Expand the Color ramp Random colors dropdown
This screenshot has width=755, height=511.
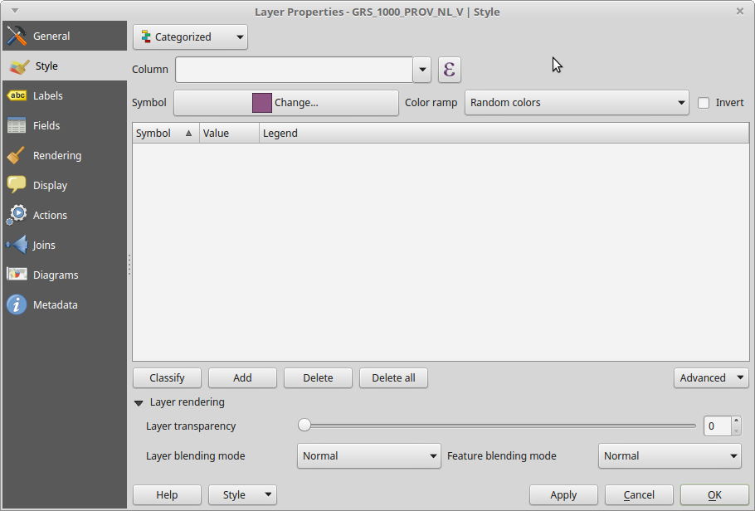(x=576, y=103)
